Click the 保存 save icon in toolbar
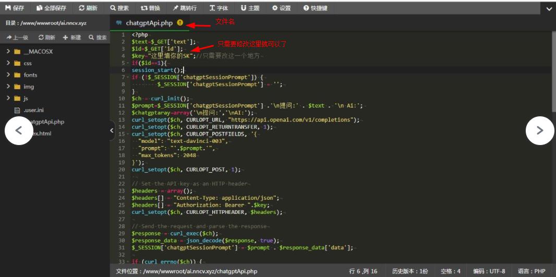 pos(8,8)
